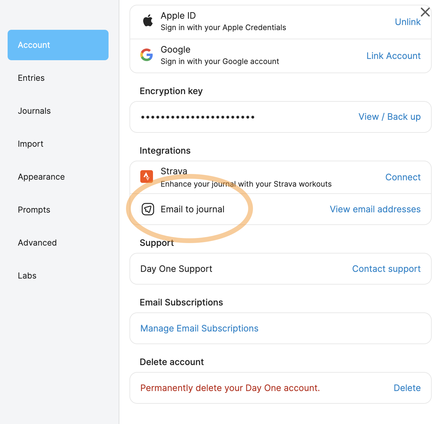Screen dimensions: 438x424
Task: Switch to the Entries settings tab
Action: point(31,78)
